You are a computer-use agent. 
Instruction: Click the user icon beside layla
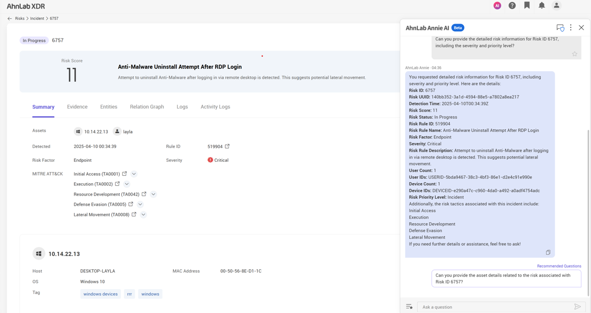pos(117,131)
